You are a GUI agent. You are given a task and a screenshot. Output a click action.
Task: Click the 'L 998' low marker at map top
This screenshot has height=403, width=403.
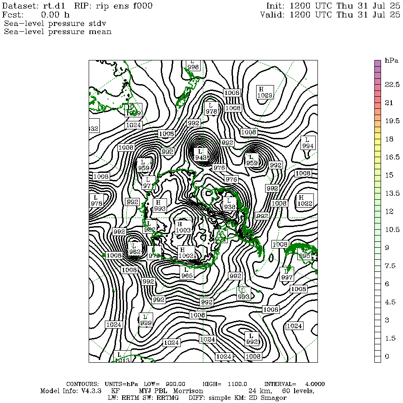coord(193,65)
